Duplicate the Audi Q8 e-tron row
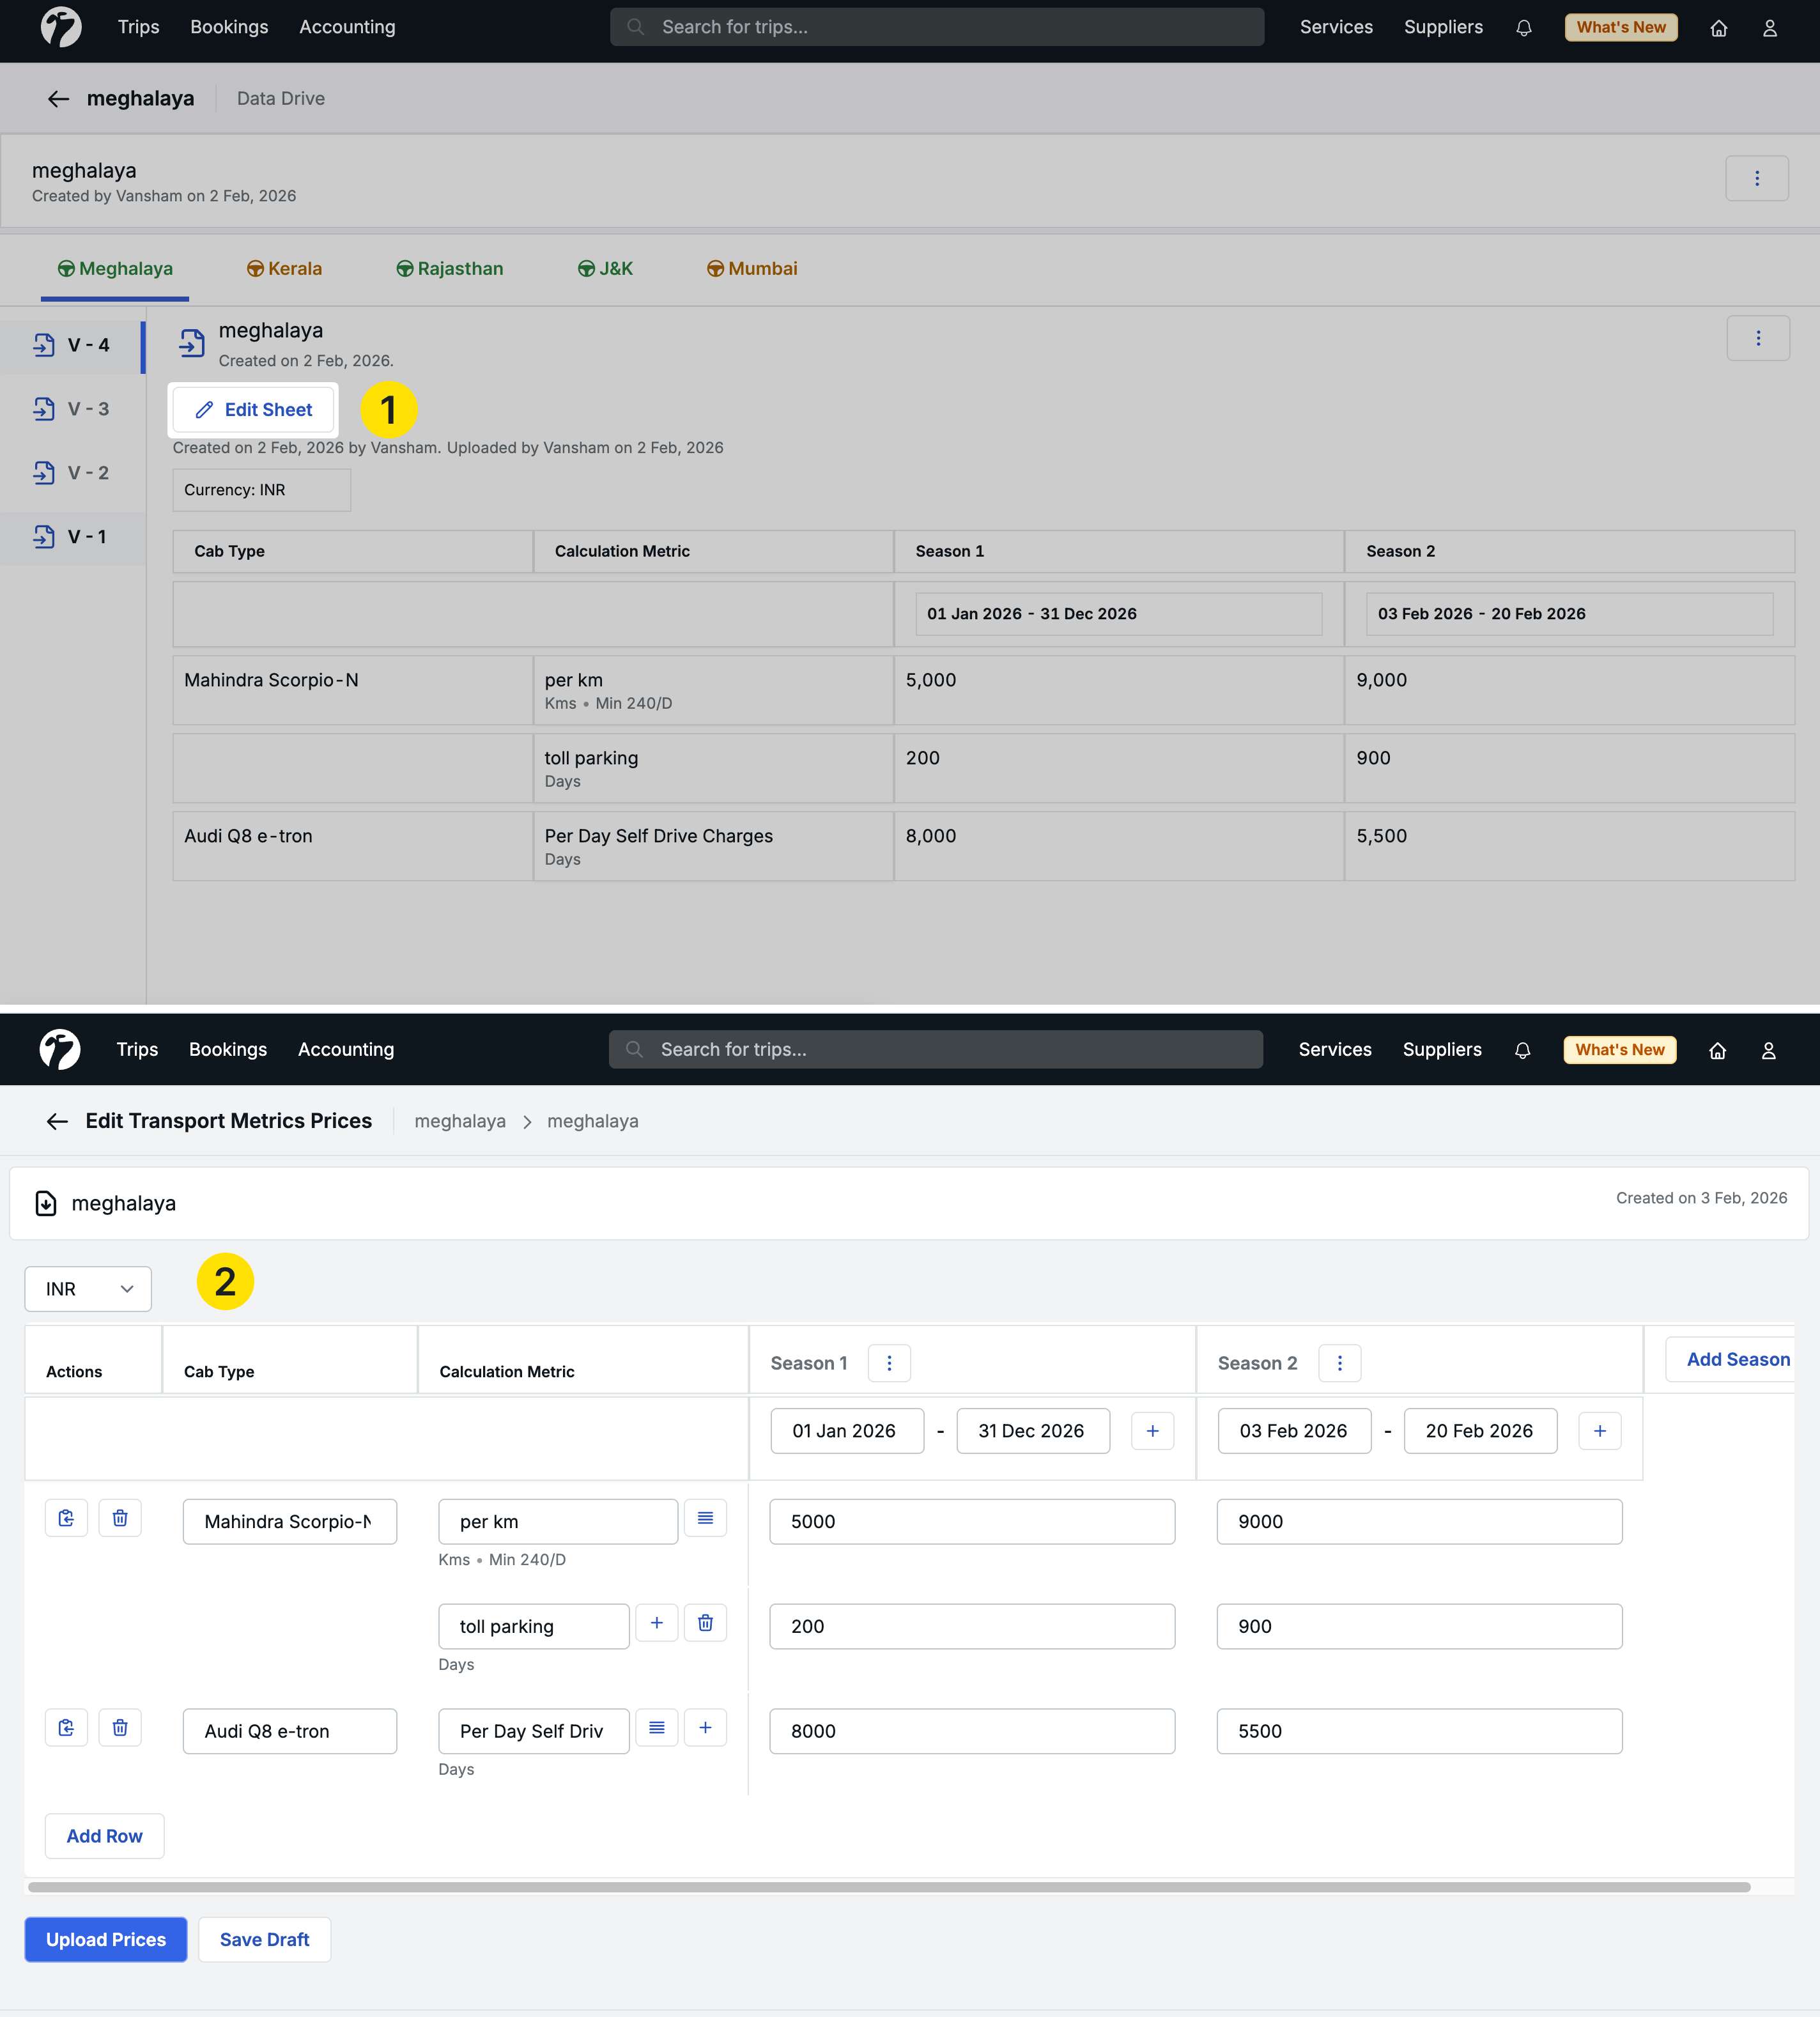 (x=66, y=1728)
